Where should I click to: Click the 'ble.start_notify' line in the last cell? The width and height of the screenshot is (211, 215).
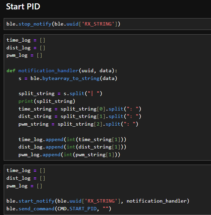pos(98,201)
